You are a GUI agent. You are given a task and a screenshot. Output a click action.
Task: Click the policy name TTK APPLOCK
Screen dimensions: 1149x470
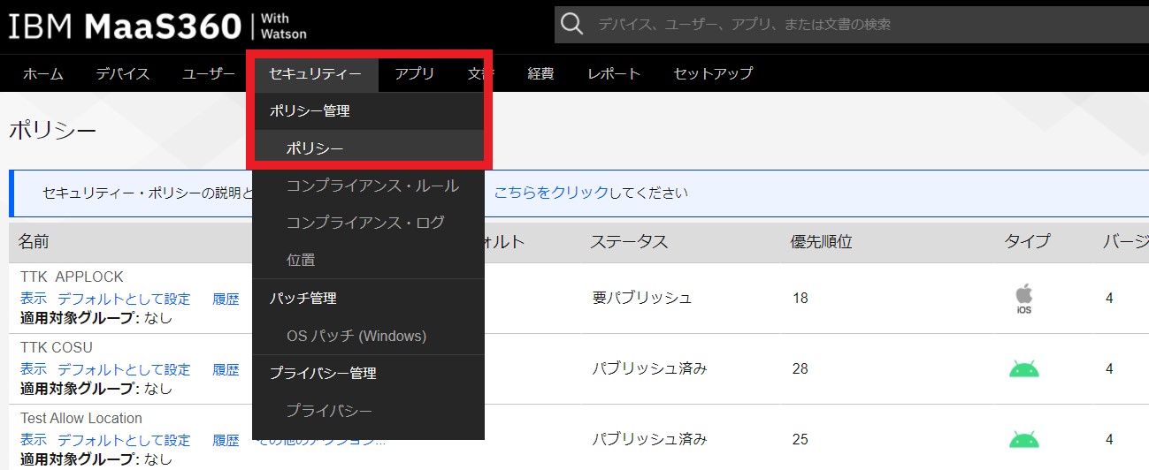pyautogui.click(x=72, y=277)
